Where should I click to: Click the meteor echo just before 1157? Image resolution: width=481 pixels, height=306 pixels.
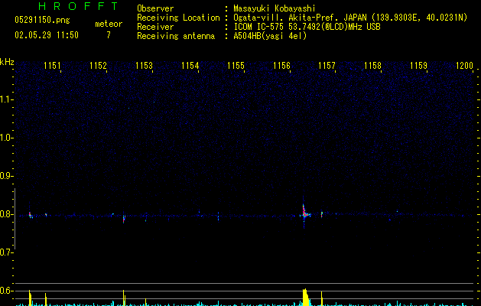point(322,214)
